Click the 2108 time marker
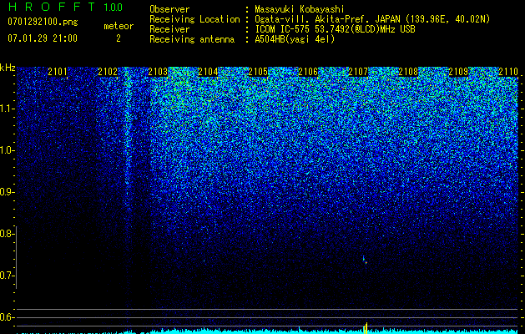This screenshot has height=334, width=525. coord(408,72)
